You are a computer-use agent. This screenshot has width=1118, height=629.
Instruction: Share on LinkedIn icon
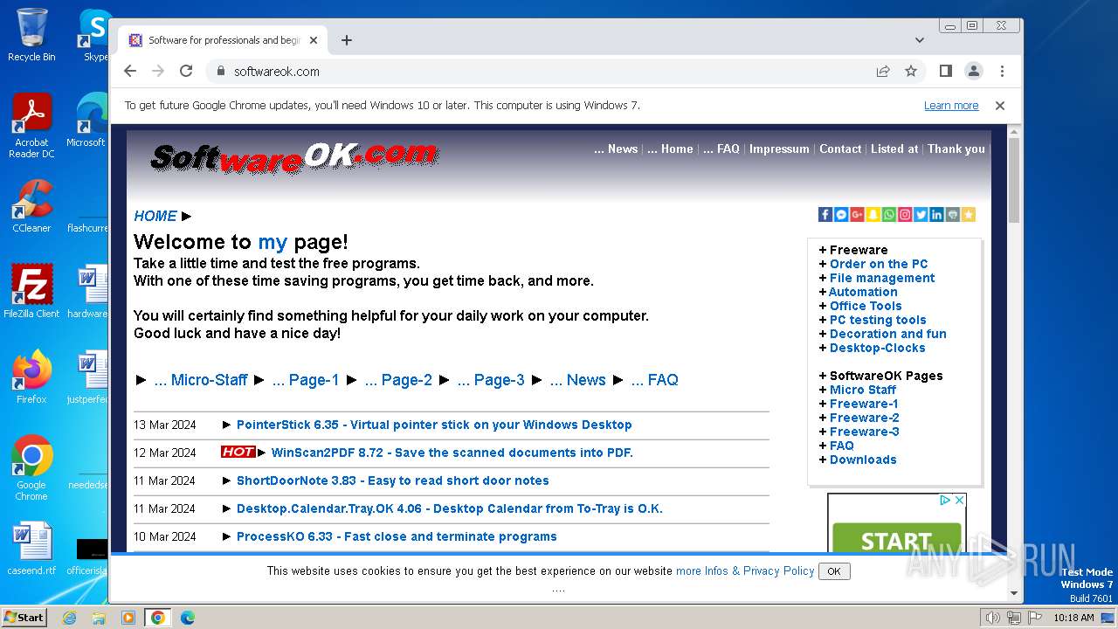pos(936,215)
